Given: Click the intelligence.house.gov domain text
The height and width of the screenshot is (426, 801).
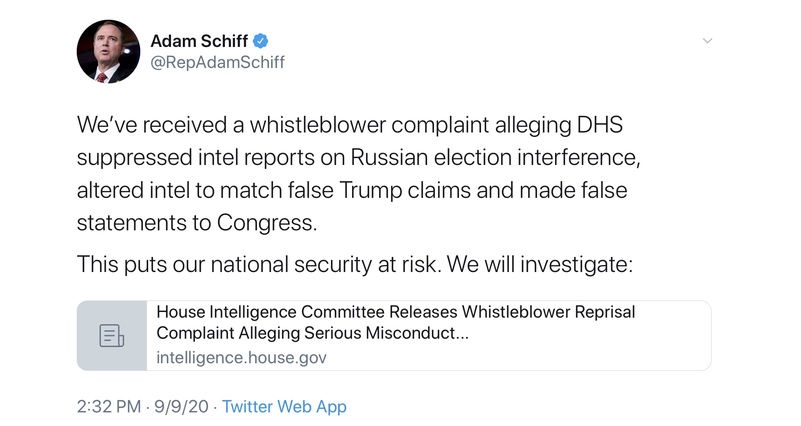Looking at the screenshot, I should (242, 358).
